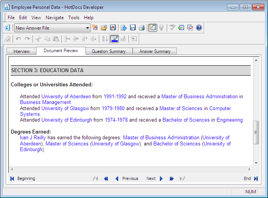Open the Navigate menu
The height and width of the screenshot is (198, 268).
(54, 18)
